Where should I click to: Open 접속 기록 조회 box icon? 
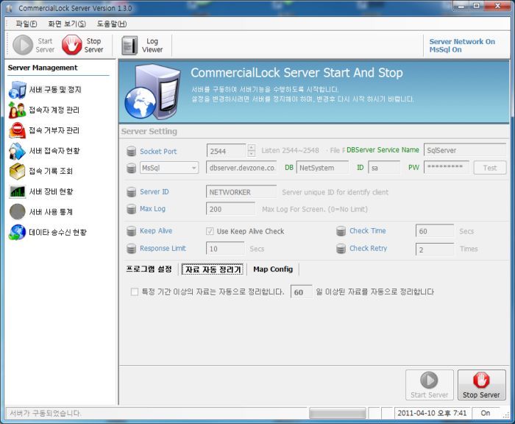click(17, 172)
